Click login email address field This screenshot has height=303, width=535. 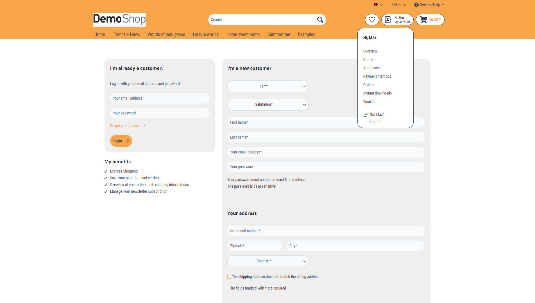point(160,98)
